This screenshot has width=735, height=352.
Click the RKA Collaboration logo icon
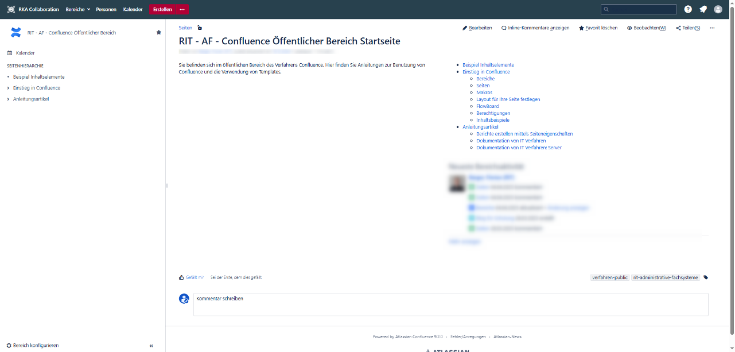[x=11, y=9]
